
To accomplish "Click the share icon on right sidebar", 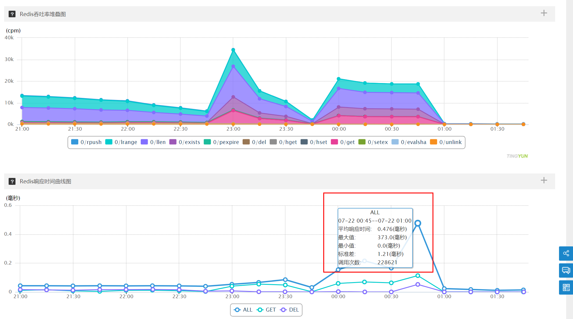I will (566, 254).
